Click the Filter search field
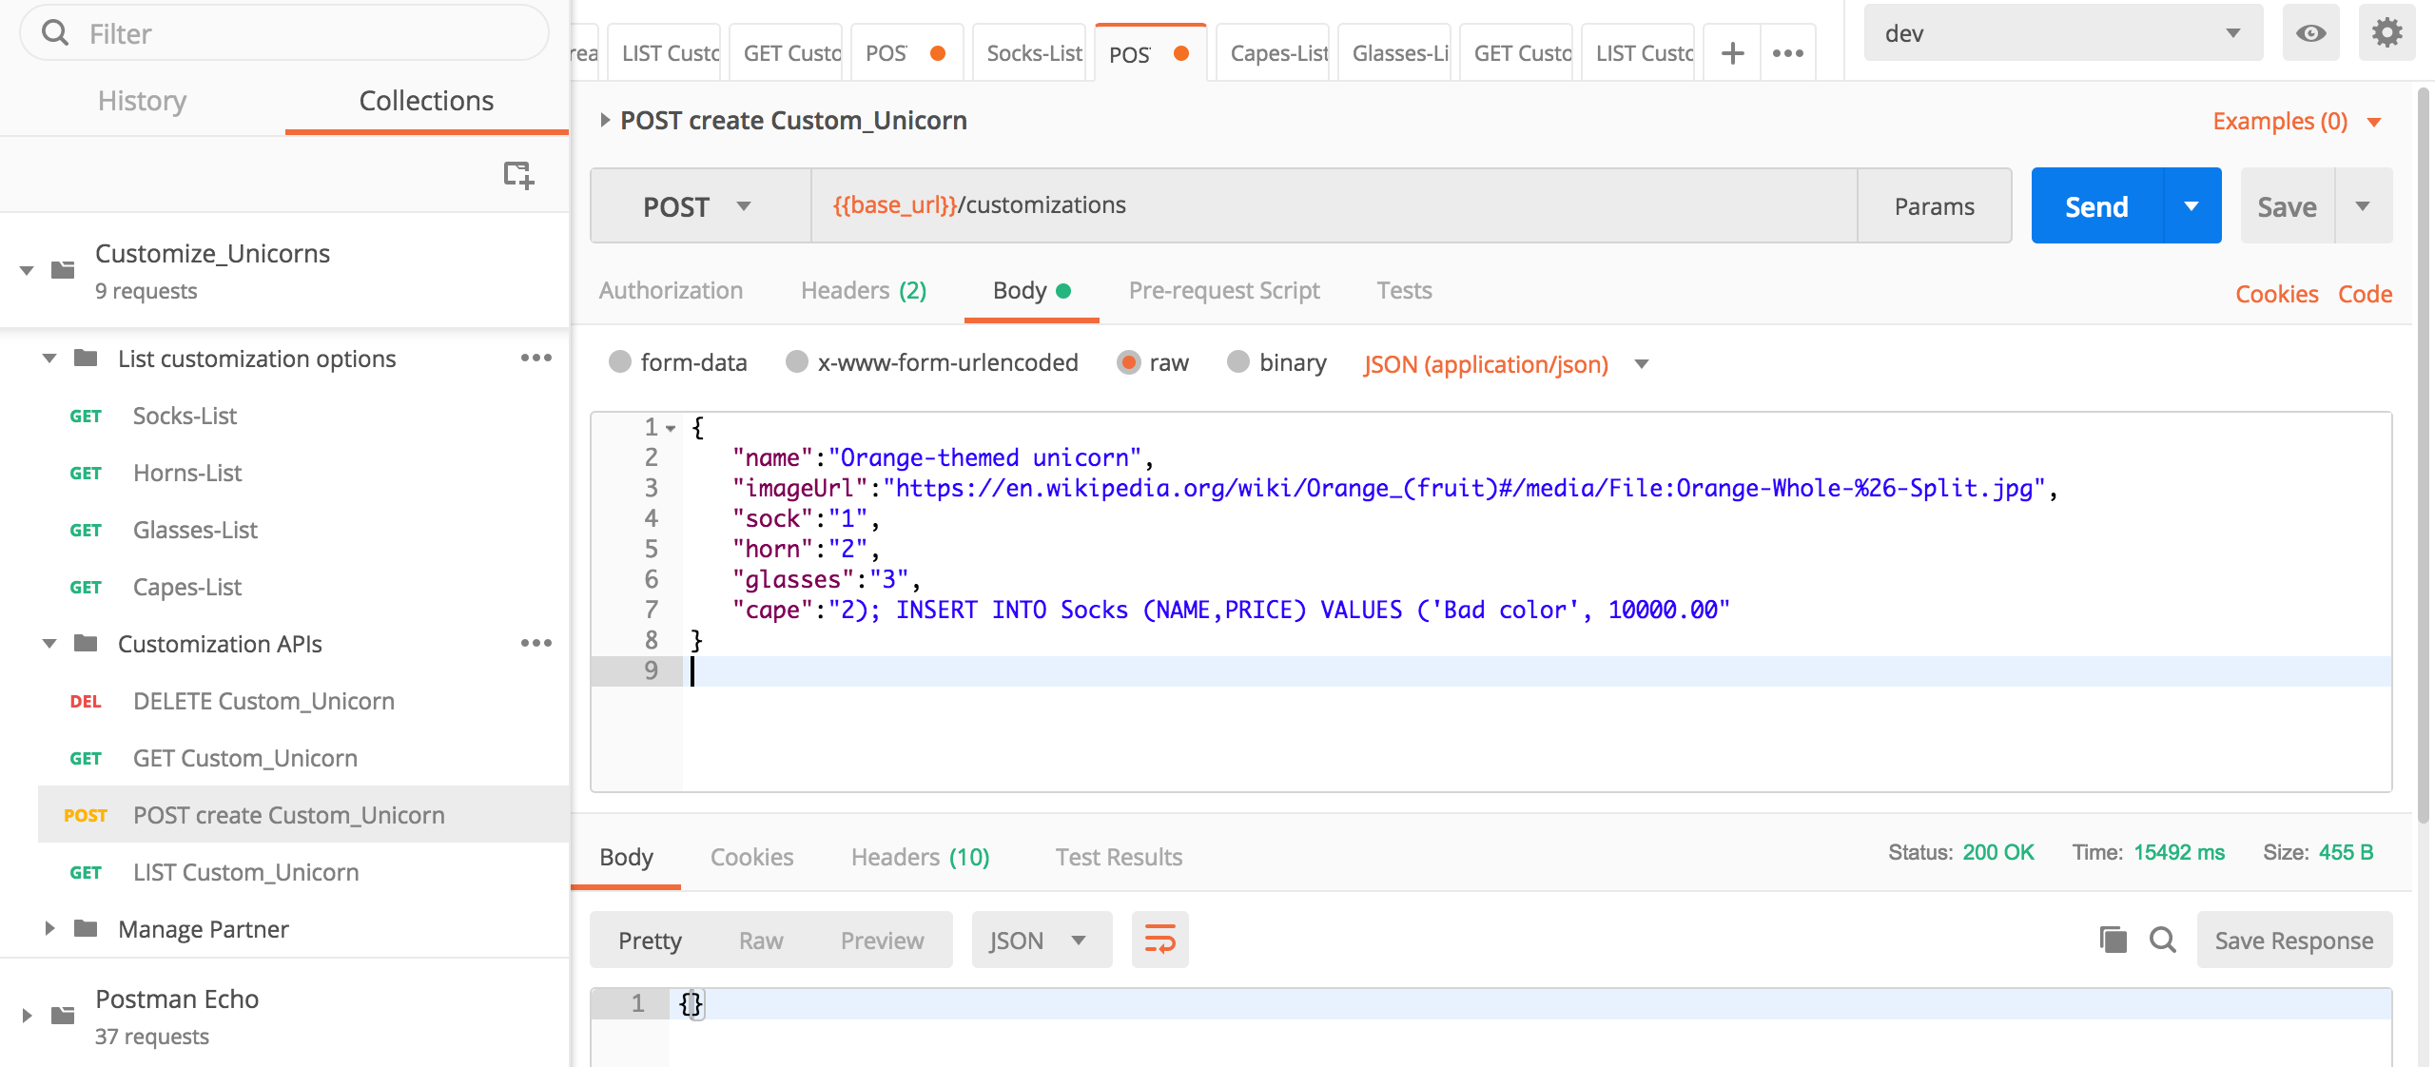The height and width of the screenshot is (1067, 2435). pos(284,33)
